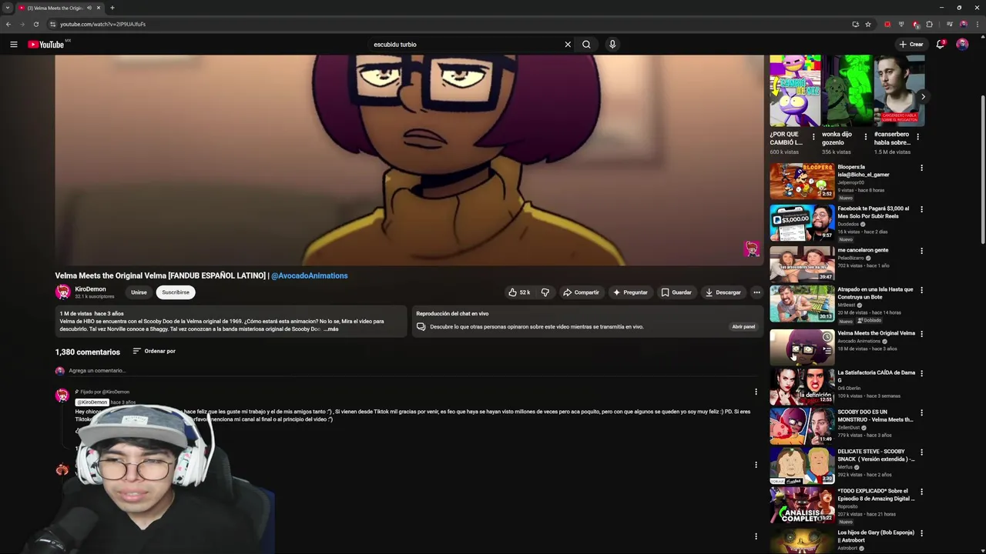Show next Shorts with arrow
This screenshot has width=986, height=554.
click(923, 97)
